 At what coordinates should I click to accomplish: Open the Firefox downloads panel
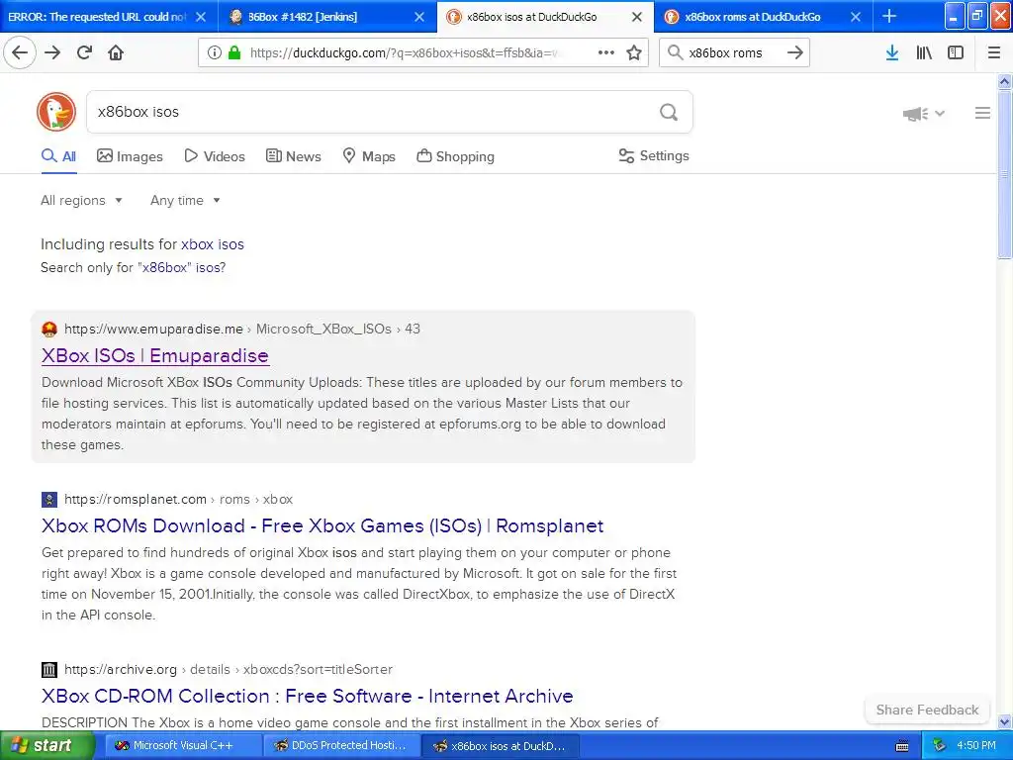(x=892, y=52)
